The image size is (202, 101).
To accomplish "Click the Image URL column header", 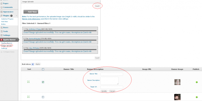I will pyautogui.click(x=147, y=69).
